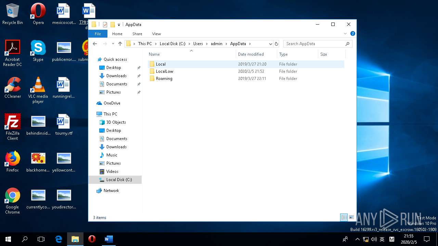Open the Recycle Bin desktop icon
The width and height of the screenshot is (438, 246).
point(13,14)
